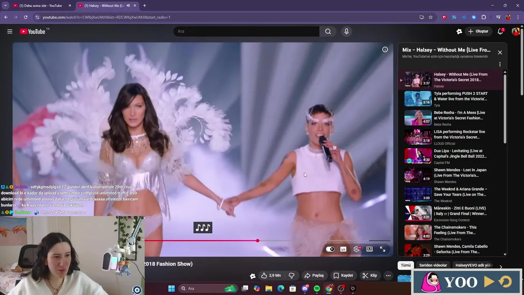
Task: Focus the URL address bar
Action: (x=229, y=17)
